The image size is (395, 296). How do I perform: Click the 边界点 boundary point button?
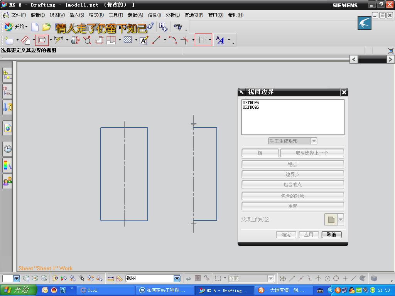pos(292,174)
